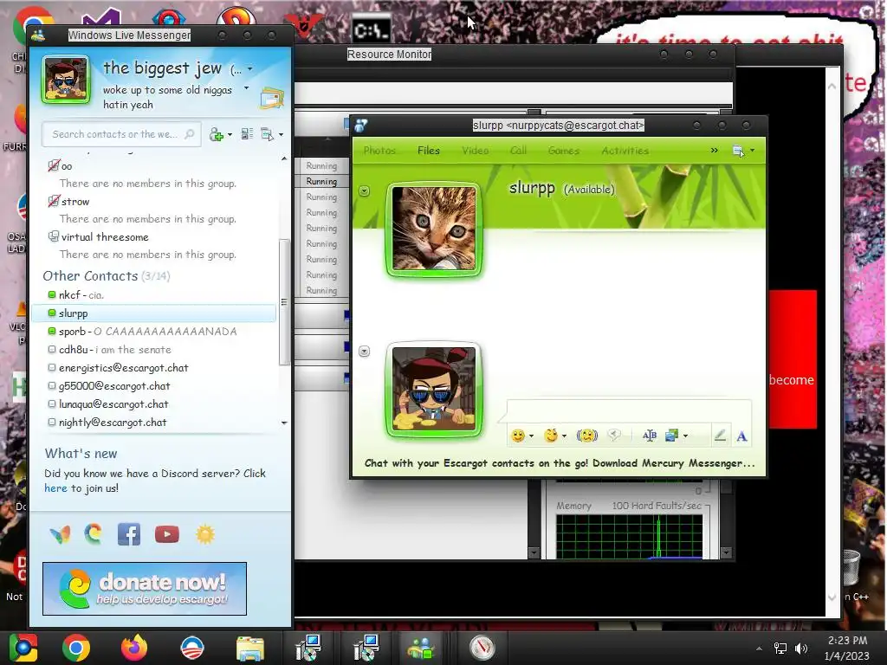
Task: Click the Start button on the taskbar
Action: (x=23, y=648)
